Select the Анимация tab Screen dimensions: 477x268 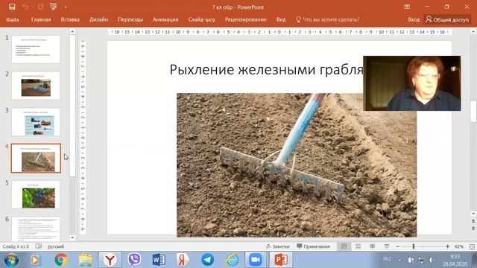tap(165, 19)
